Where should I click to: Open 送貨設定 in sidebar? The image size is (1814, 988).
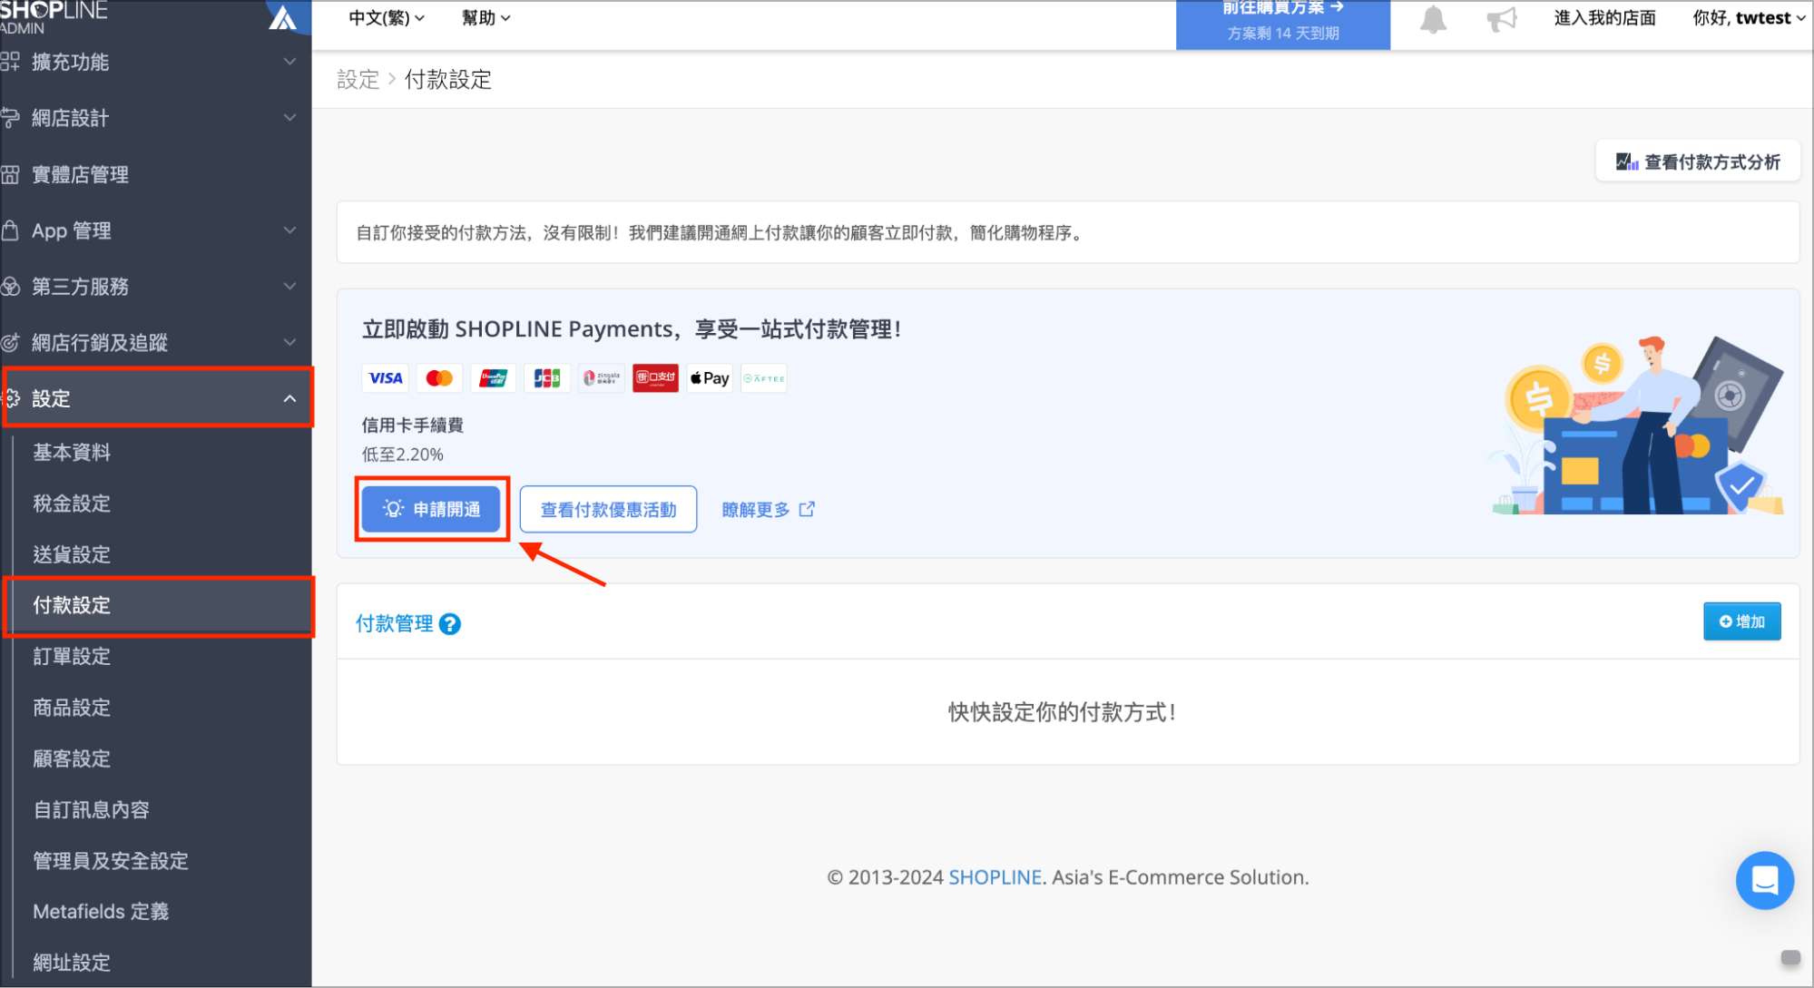point(72,554)
